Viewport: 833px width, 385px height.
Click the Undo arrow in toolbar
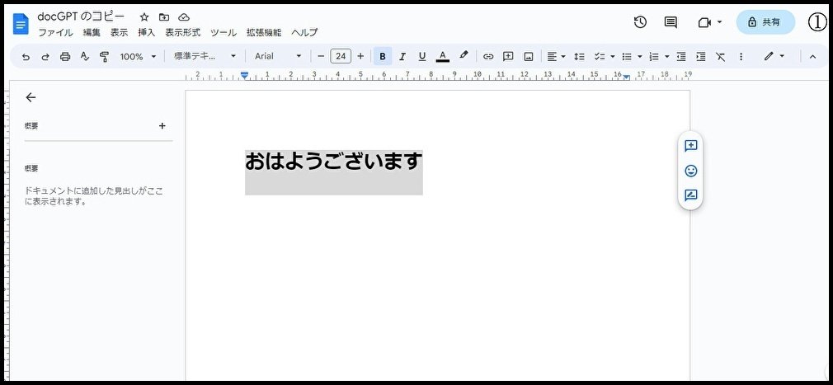point(26,56)
